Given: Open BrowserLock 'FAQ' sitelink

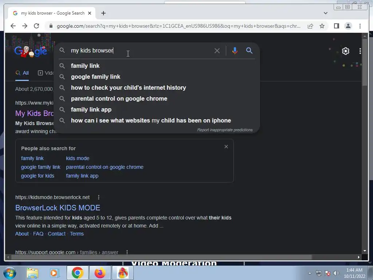Looking at the screenshot, I should (x=38, y=234).
